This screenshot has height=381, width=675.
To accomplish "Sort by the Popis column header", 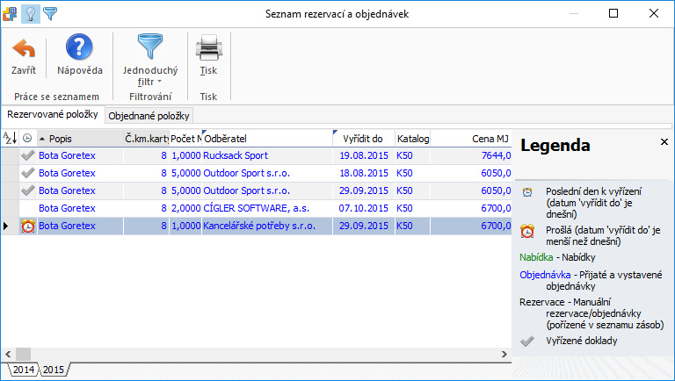I will pos(79,138).
